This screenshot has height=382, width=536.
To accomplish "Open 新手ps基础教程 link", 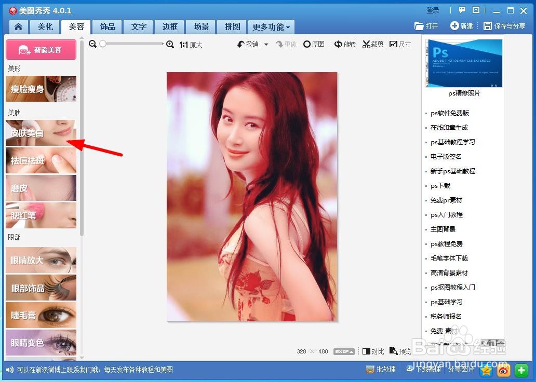I will [452, 171].
